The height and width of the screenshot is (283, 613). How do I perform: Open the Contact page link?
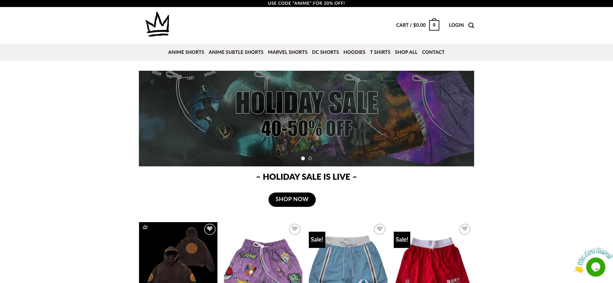tap(433, 52)
